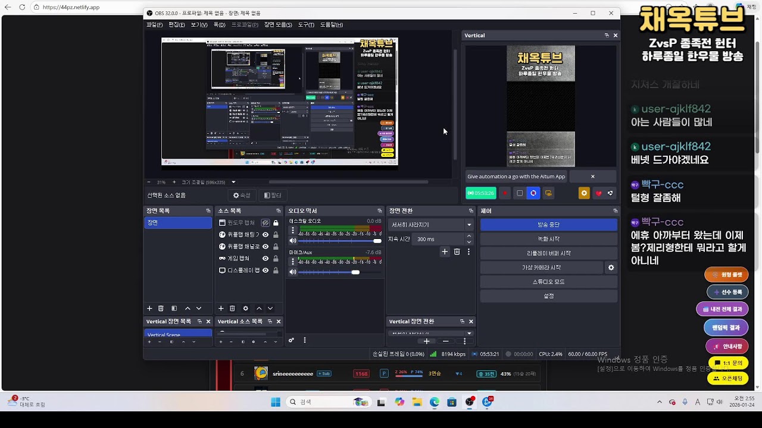Click the Vertical dock record button
This screenshot has height=428, width=762.
tap(505, 193)
